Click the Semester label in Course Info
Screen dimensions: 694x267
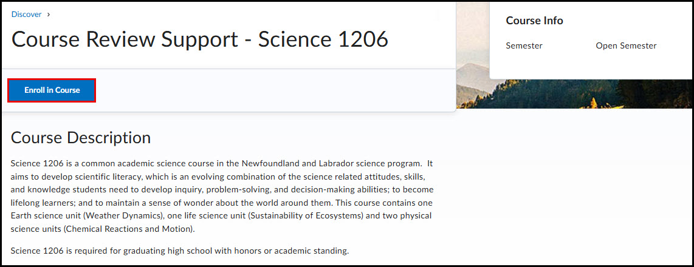(x=524, y=46)
